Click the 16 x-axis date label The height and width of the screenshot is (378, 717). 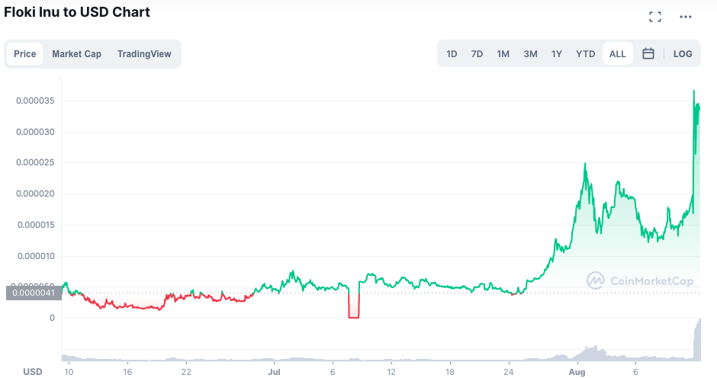click(127, 372)
